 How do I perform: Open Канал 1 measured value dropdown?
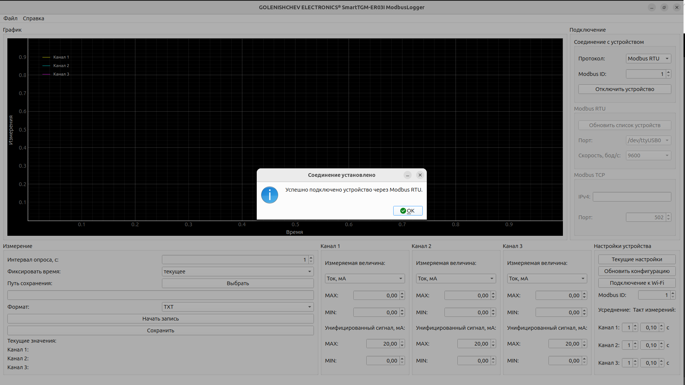(364, 279)
